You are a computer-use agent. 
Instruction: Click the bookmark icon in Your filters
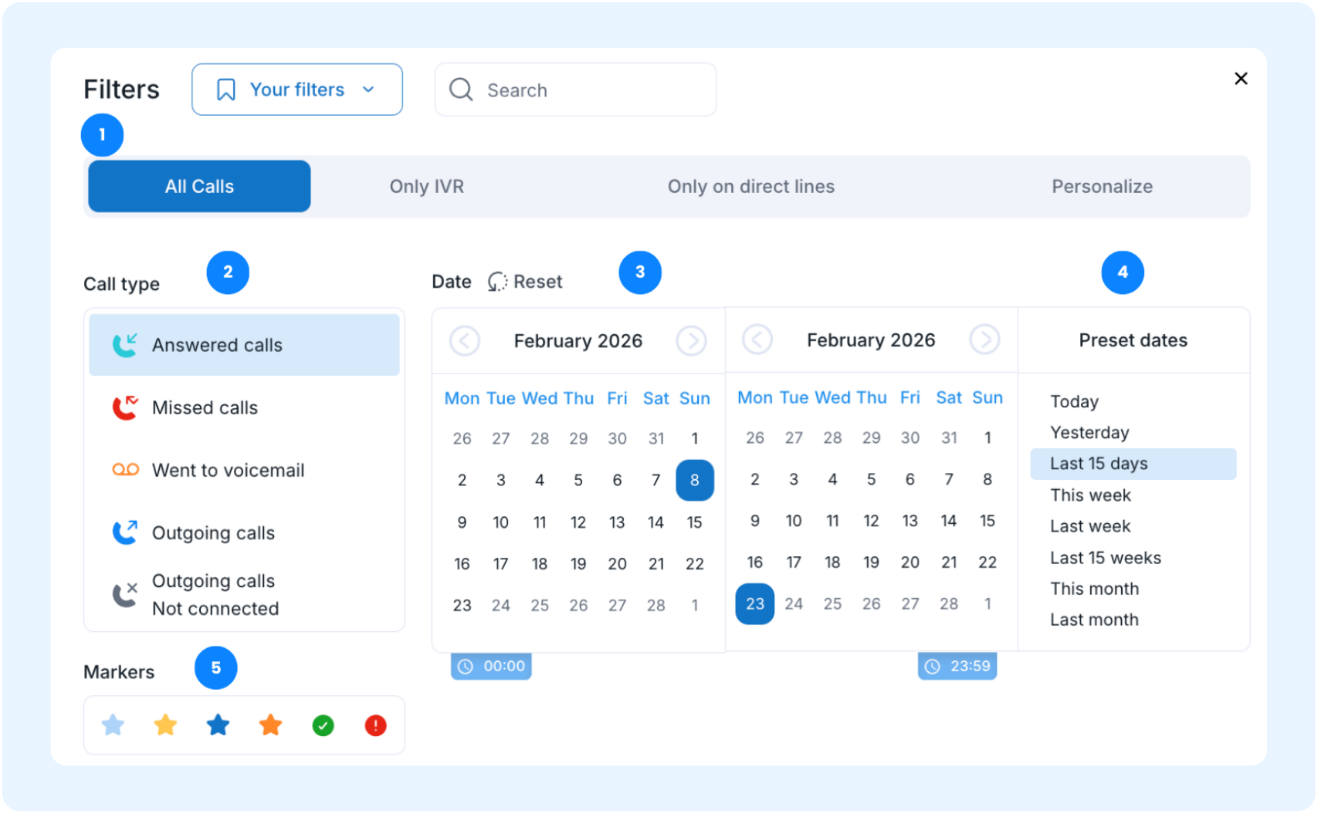pyautogui.click(x=225, y=90)
